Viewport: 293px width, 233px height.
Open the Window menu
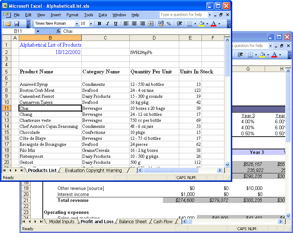coord(119,15)
